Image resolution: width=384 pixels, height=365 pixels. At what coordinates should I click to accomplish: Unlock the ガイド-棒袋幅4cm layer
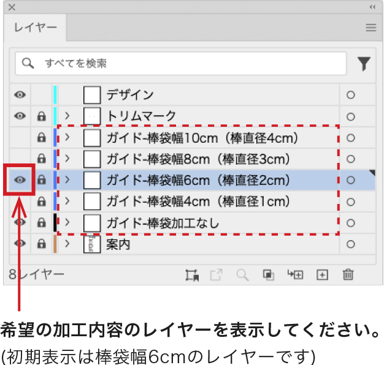[41, 201]
